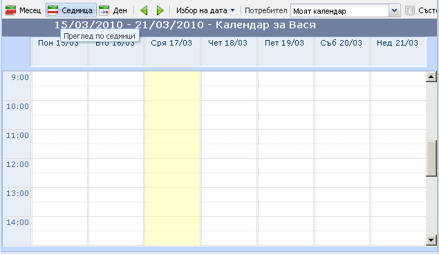Click the events list icon next to Състояние
Image resolution: width=439 pixels, height=254 pixels.
(410, 10)
